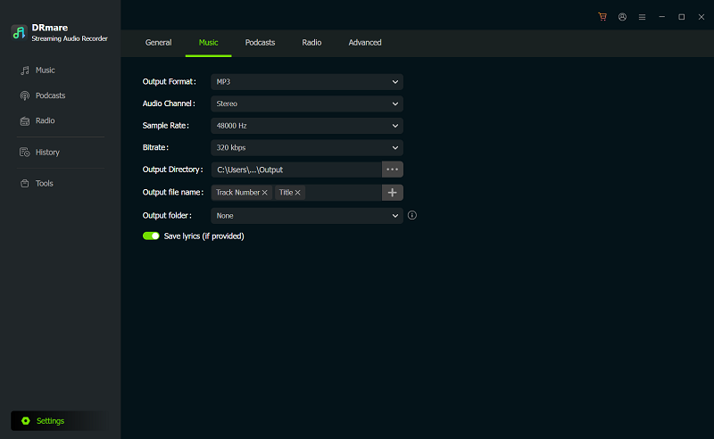Click the Radio sidebar icon
Screen dimensions: 714x439
click(x=25, y=120)
